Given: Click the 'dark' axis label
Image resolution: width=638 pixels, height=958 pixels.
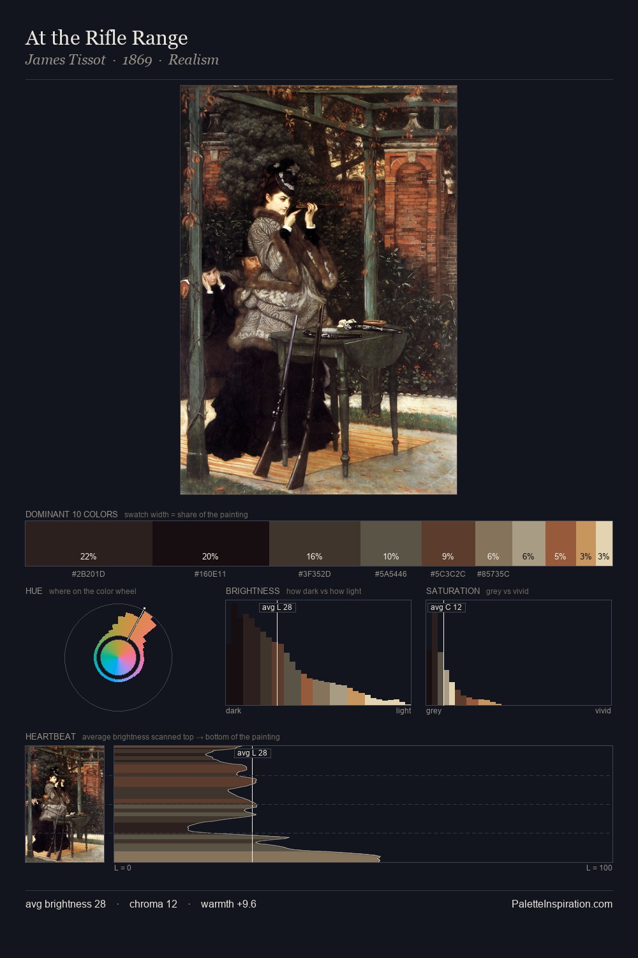Looking at the screenshot, I should coord(234,710).
